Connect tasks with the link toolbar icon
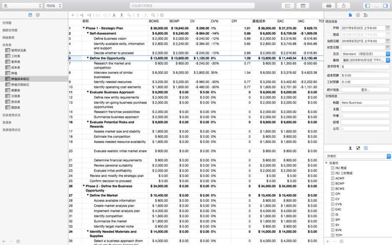392x245 pixels. tap(97, 15)
